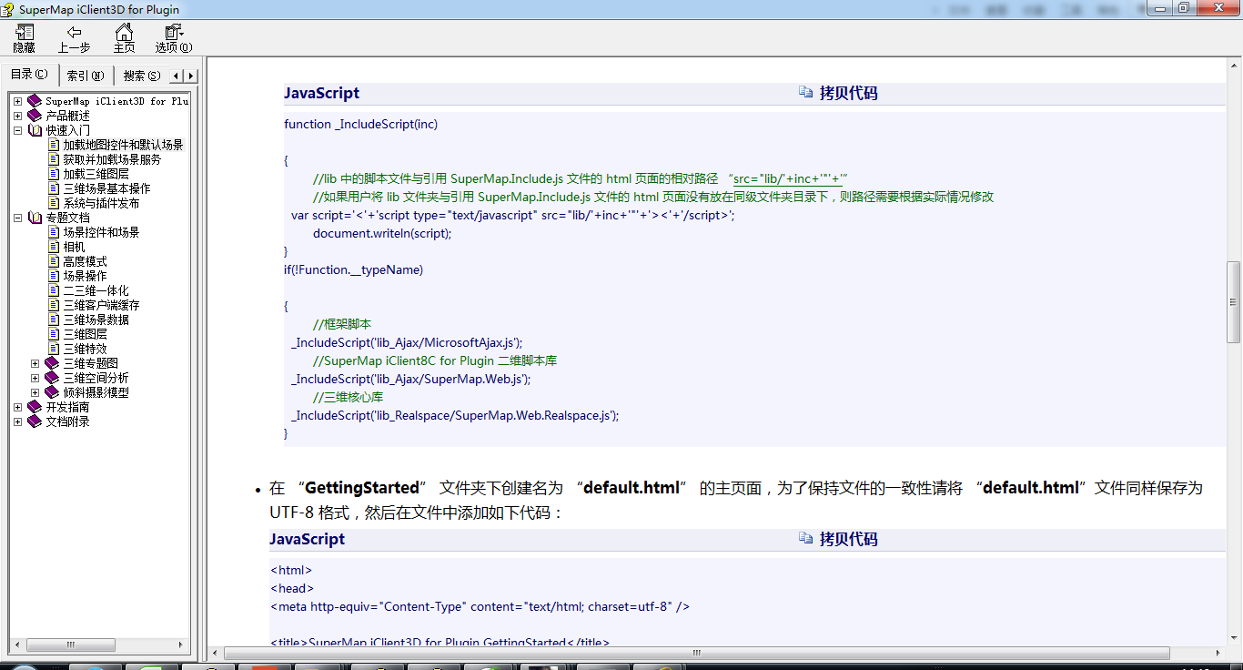
Task: Click the 产品概述 book icon
Action: (x=35, y=116)
